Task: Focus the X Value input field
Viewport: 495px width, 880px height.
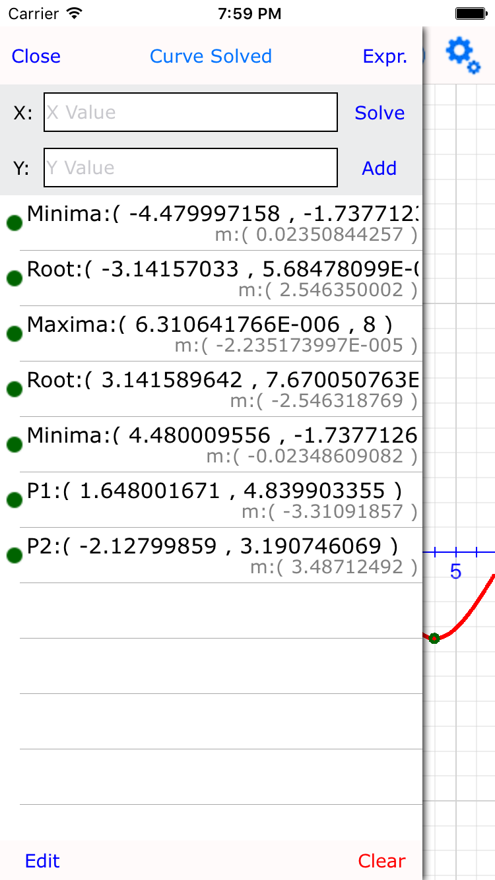Action: coord(191,112)
